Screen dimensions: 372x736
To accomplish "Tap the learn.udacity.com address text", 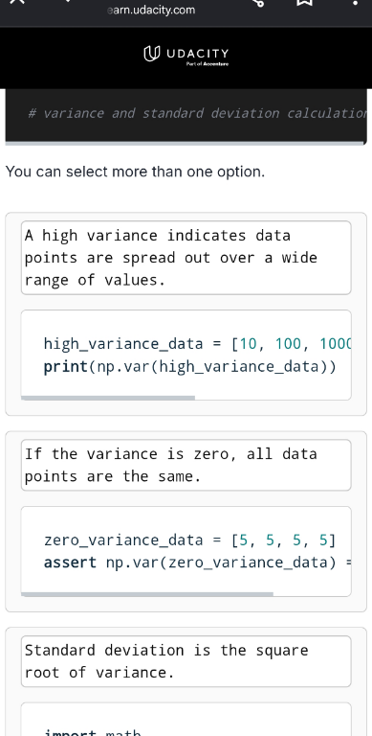I will pos(151,10).
